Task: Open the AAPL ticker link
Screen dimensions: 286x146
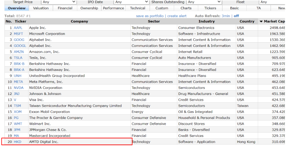Action: coord(18,28)
